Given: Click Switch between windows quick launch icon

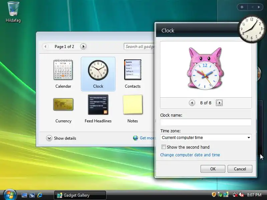Looking at the screenshot, I should click(32, 195).
